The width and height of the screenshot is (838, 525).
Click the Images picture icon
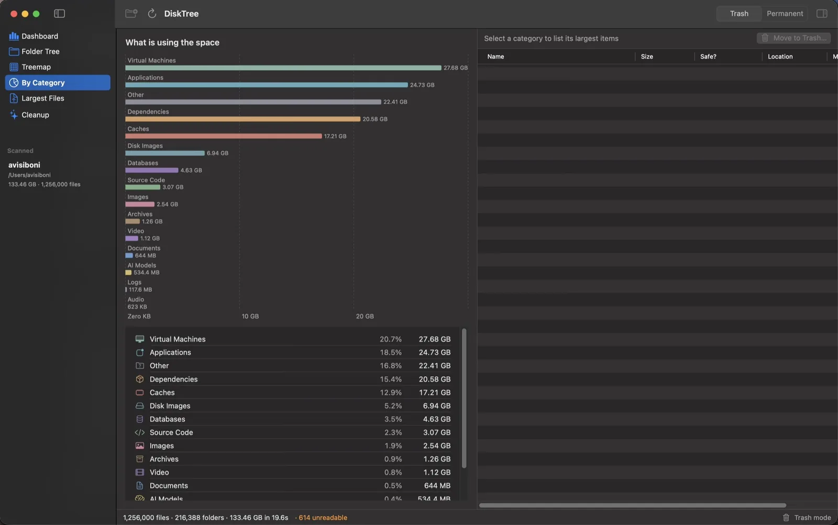(140, 446)
